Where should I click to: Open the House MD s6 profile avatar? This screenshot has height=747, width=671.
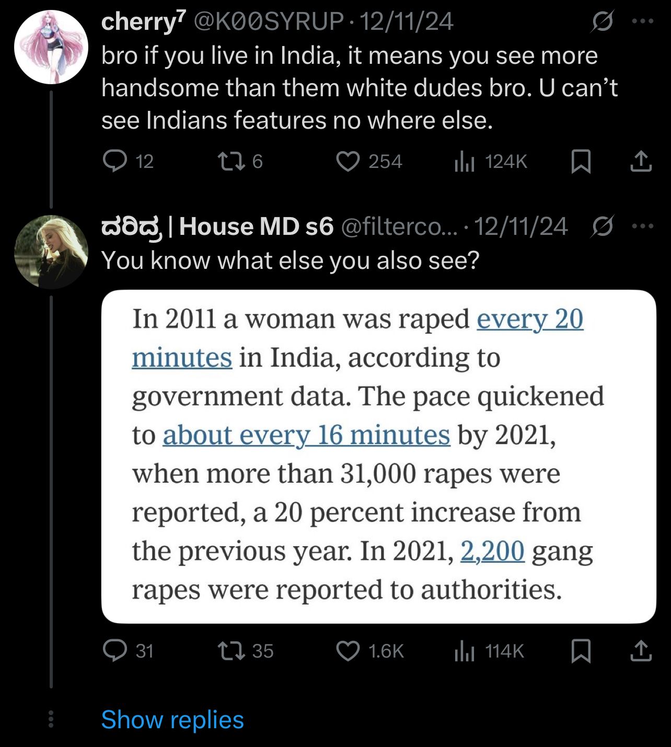pos(51,252)
